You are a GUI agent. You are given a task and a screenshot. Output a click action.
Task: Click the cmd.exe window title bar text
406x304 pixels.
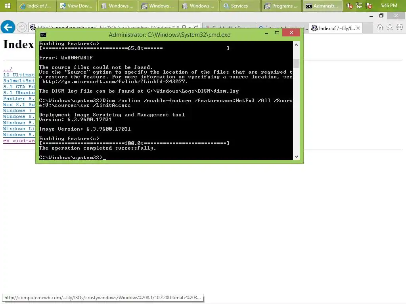(169, 35)
